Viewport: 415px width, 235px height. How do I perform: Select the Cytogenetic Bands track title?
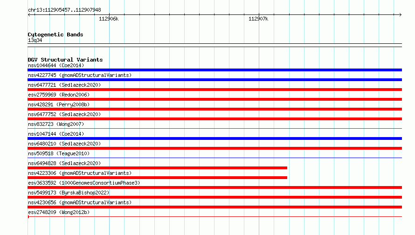coord(55,35)
